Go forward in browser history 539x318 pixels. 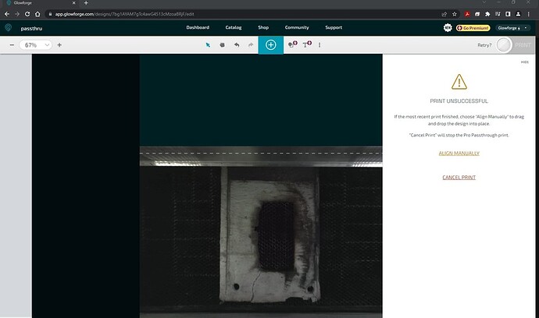point(17,14)
